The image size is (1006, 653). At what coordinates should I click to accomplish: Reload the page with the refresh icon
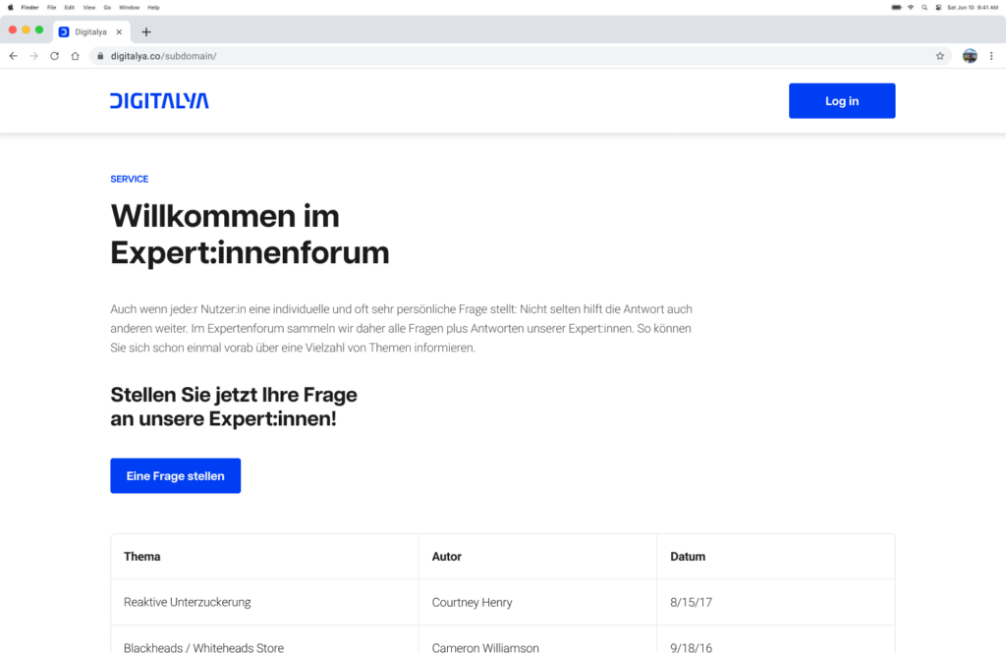click(54, 56)
